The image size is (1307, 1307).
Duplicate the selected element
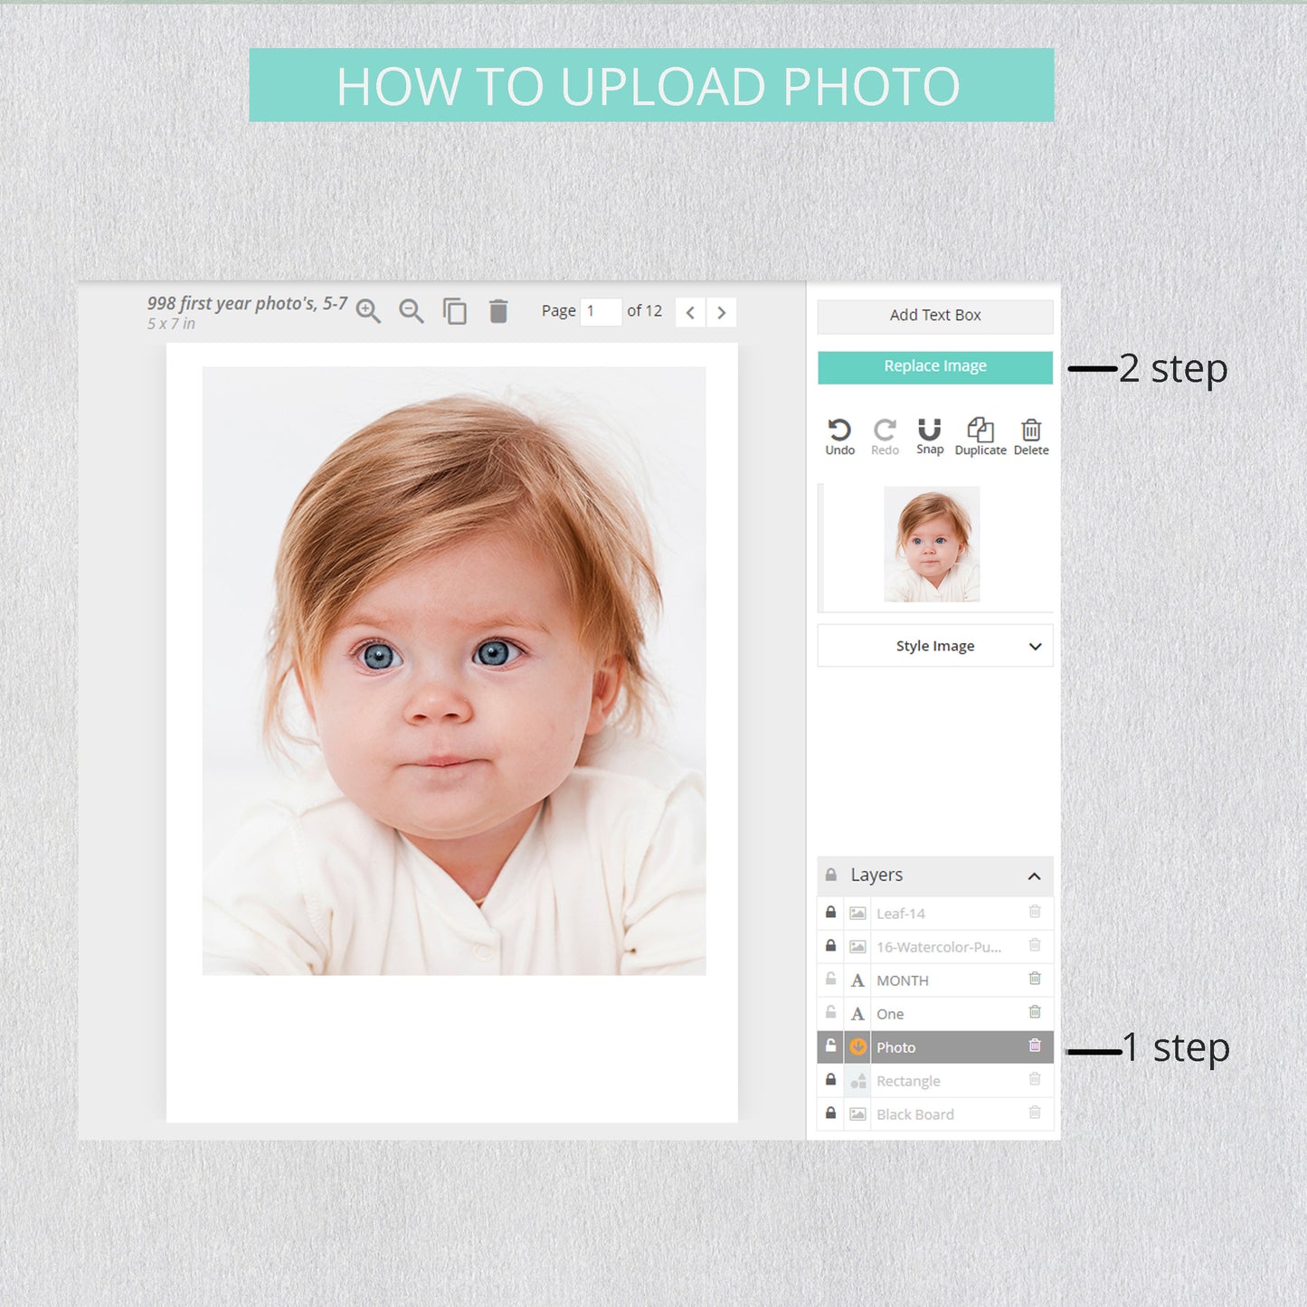[x=980, y=436]
